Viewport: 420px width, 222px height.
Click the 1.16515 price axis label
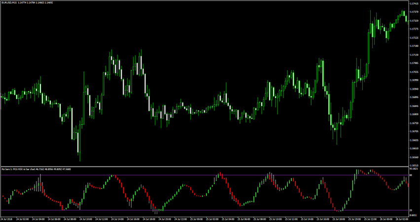point(413,166)
